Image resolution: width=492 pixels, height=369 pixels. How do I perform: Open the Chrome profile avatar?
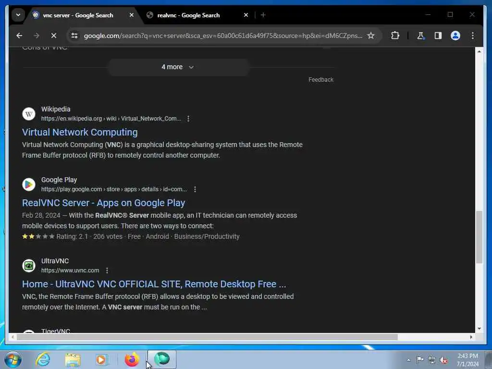455,36
